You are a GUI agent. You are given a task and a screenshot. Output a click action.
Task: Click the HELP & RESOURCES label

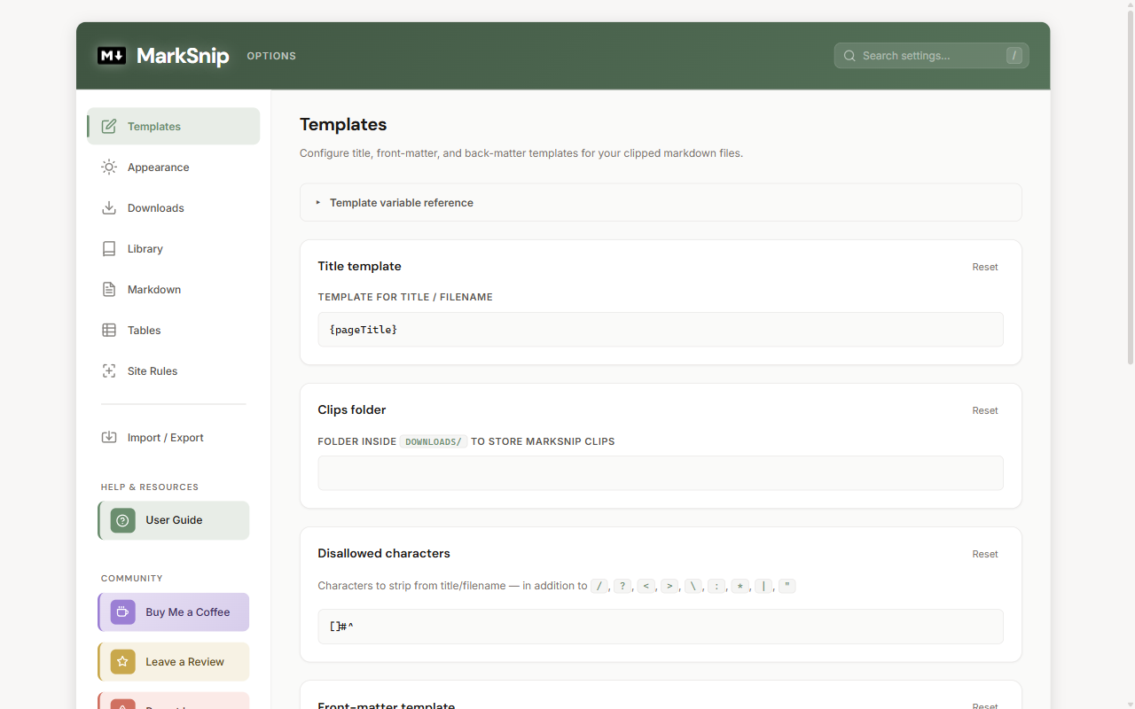click(x=150, y=487)
